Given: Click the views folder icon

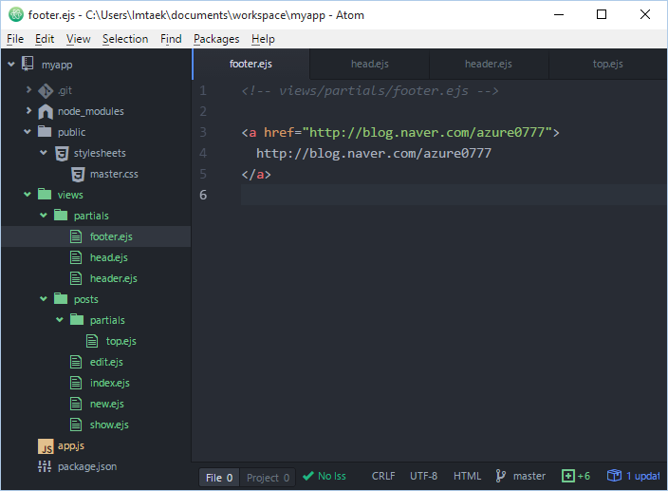Looking at the screenshot, I should pos(45,194).
